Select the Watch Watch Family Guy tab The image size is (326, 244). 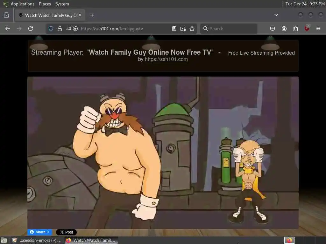50,15
